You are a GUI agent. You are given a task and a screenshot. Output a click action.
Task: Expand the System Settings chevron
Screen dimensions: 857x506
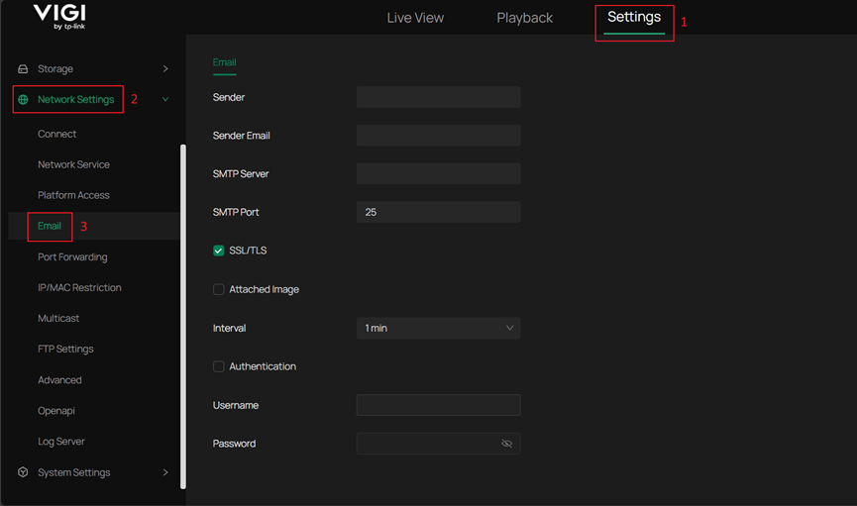[165, 473]
